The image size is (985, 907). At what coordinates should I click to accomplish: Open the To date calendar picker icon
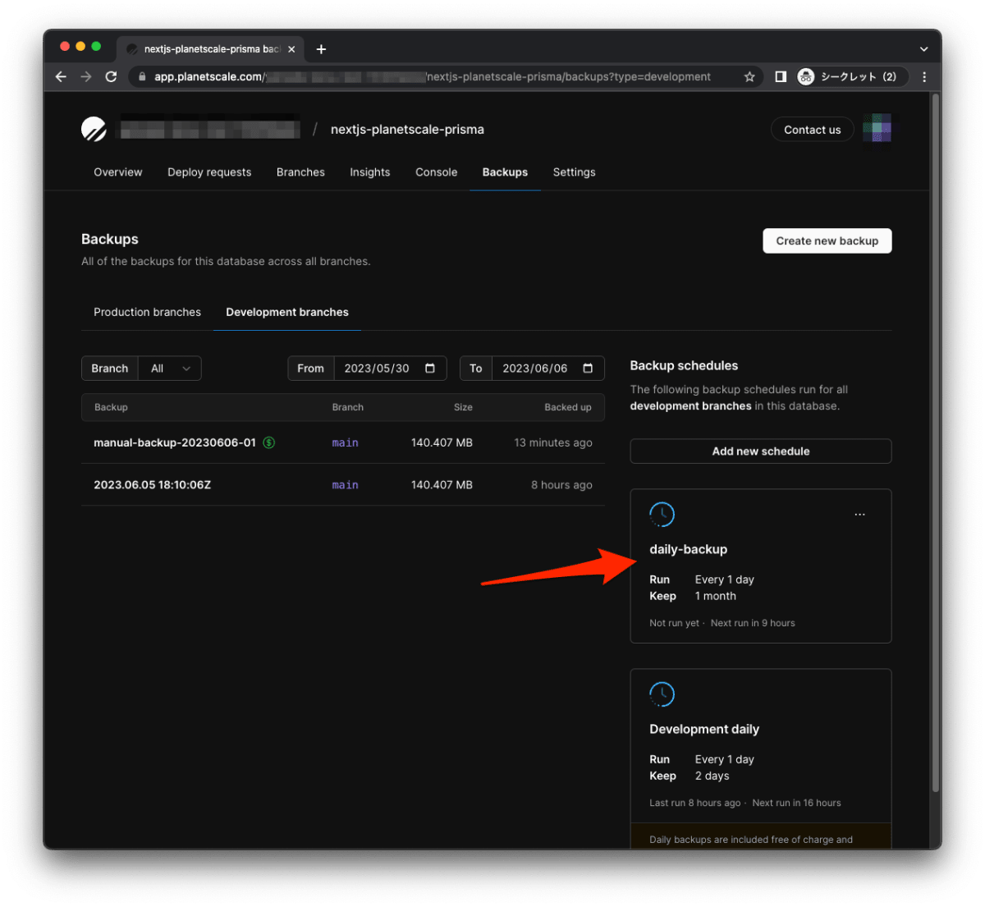[x=588, y=368]
